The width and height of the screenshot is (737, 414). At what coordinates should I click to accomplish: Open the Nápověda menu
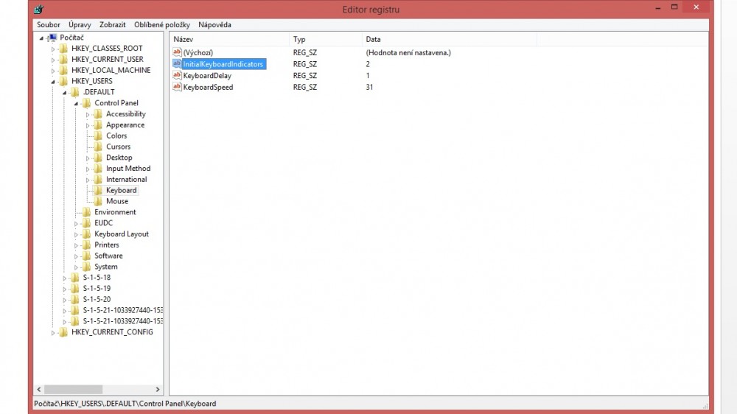(x=214, y=24)
